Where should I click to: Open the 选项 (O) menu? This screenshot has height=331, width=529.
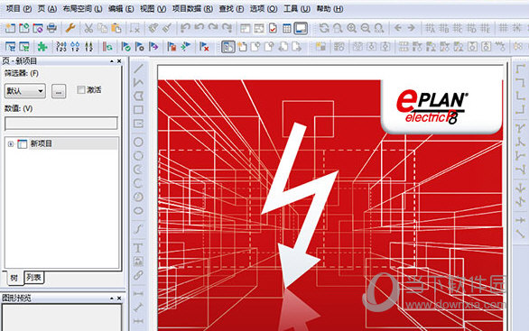(264, 9)
